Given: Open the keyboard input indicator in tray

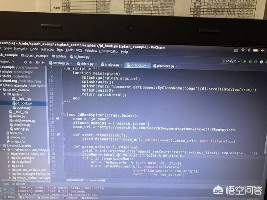Looking at the screenshot, I should click(x=236, y=50).
